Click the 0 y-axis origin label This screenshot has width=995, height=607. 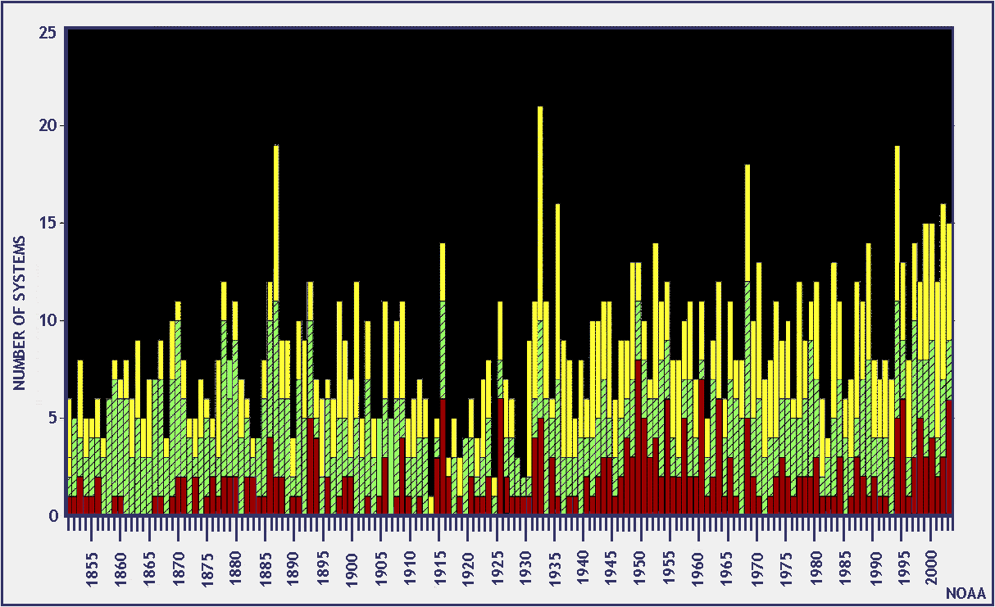(x=52, y=515)
